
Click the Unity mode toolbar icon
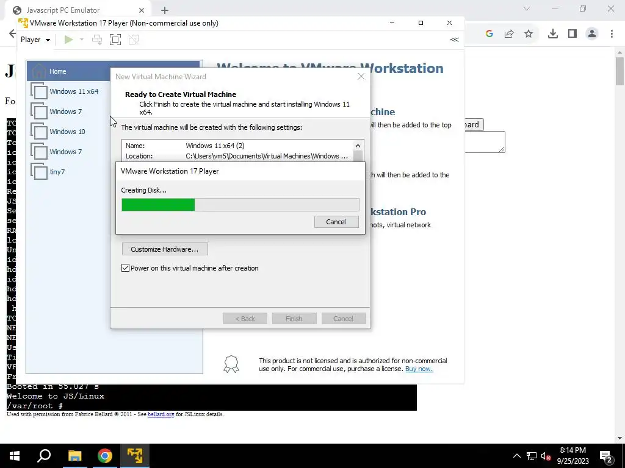click(134, 40)
